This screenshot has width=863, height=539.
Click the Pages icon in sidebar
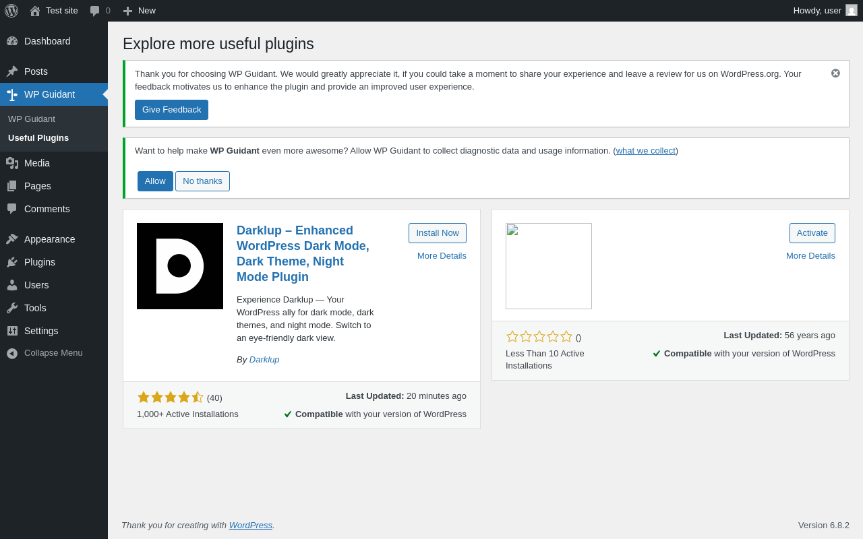12,186
